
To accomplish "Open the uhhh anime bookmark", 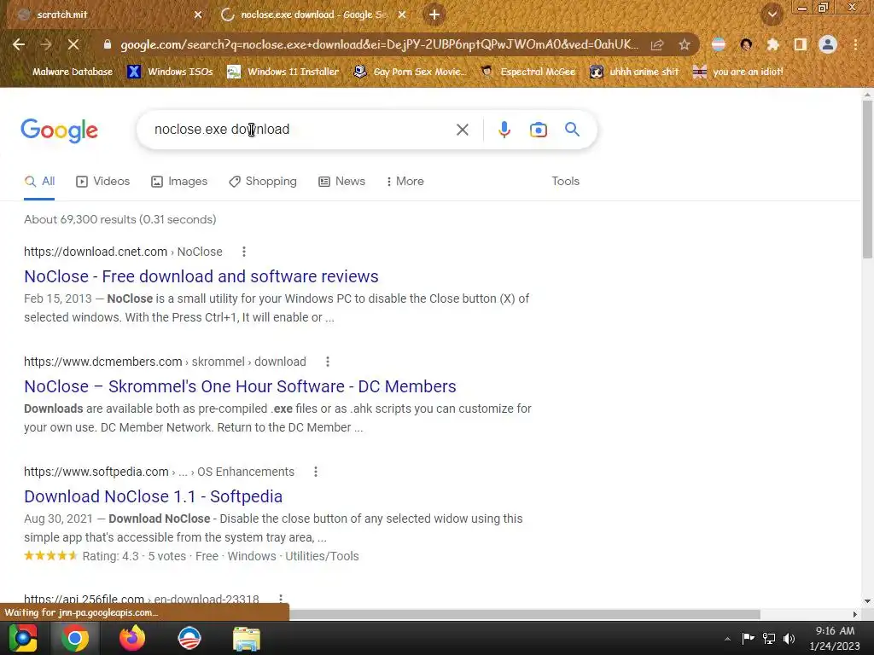I will pos(635,72).
